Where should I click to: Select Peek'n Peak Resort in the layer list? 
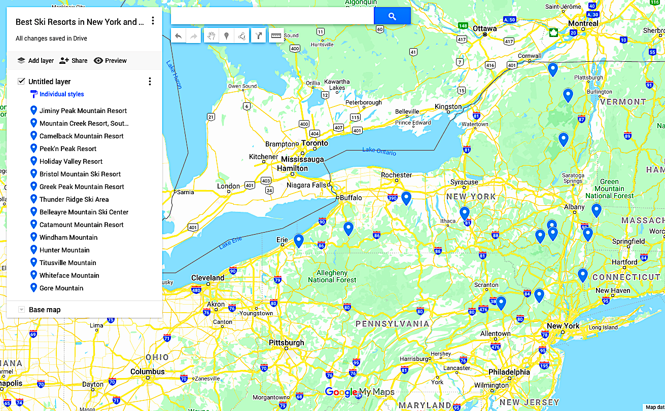68,148
